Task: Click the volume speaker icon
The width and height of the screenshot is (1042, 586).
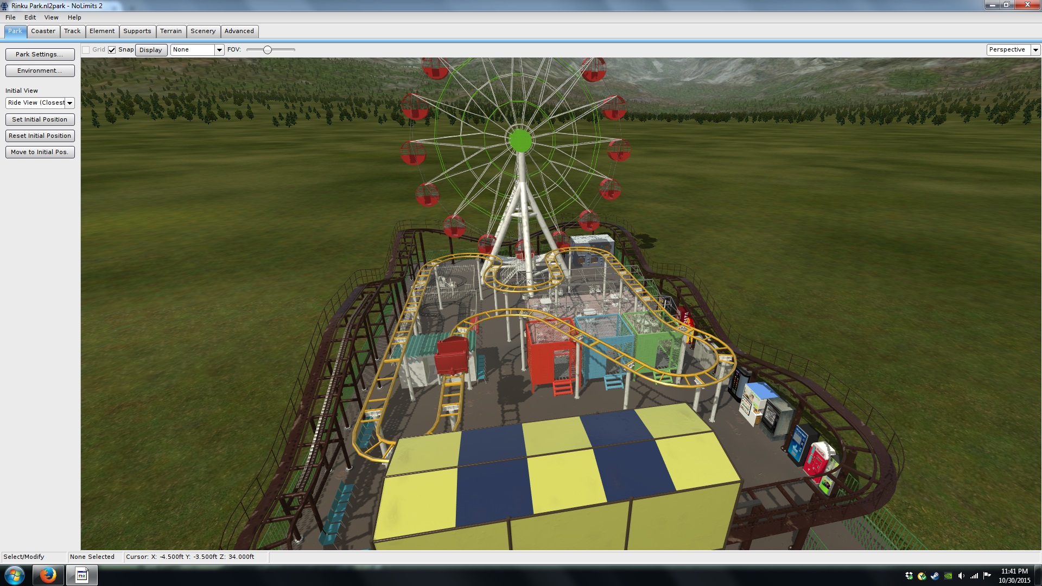Action: pyautogui.click(x=961, y=576)
